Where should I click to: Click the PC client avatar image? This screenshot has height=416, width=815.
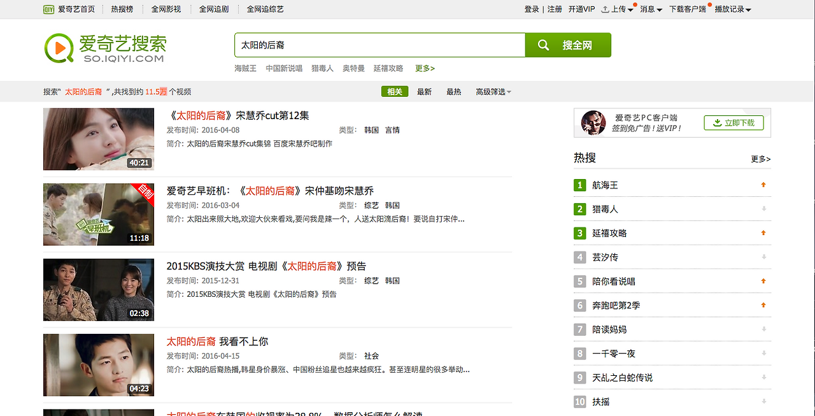coord(593,123)
